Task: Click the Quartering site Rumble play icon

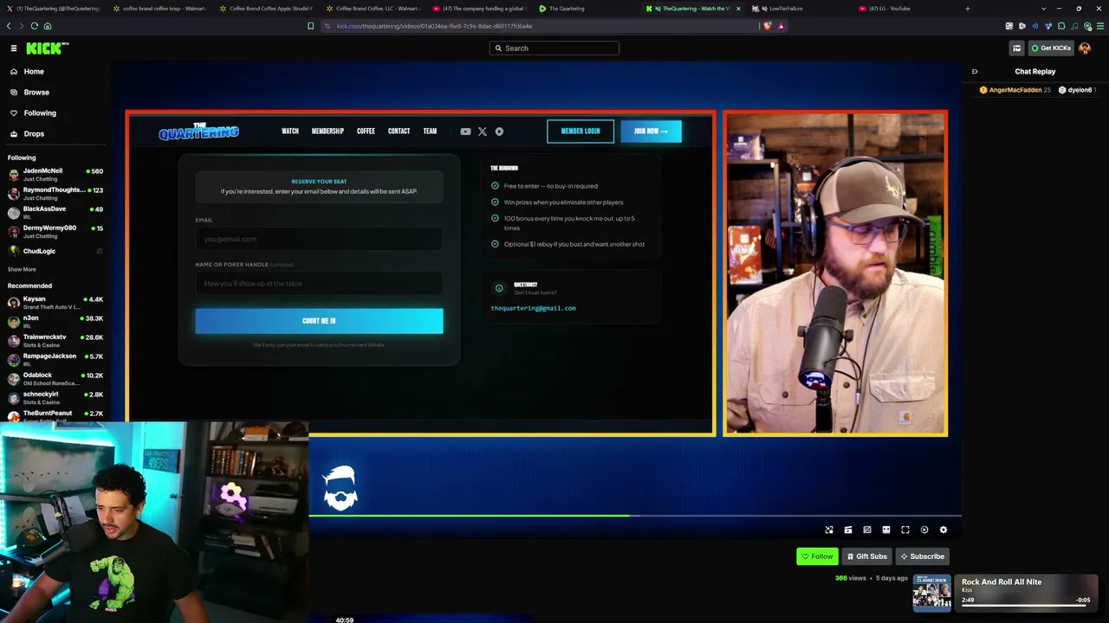Action: pyautogui.click(x=499, y=132)
